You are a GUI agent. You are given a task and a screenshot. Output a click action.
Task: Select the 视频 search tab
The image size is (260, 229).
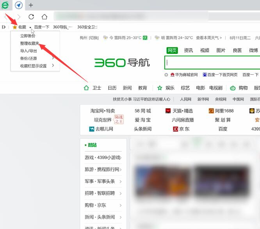point(205,50)
